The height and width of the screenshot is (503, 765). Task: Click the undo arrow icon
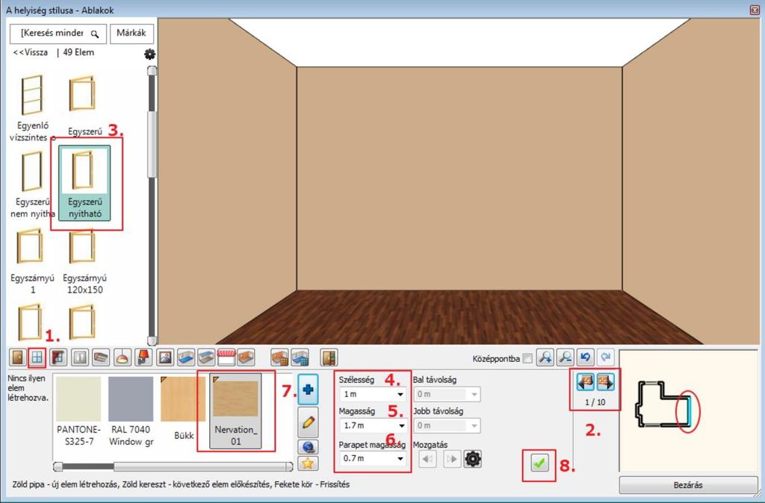pos(586,357)
